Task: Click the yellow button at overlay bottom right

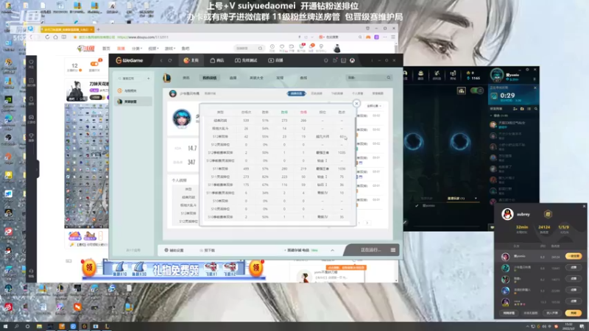Action: tap(574, 313)
